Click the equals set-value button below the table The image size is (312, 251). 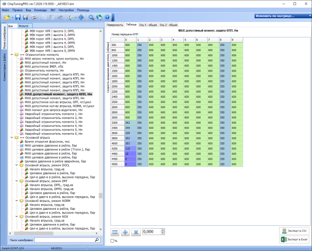115,232
